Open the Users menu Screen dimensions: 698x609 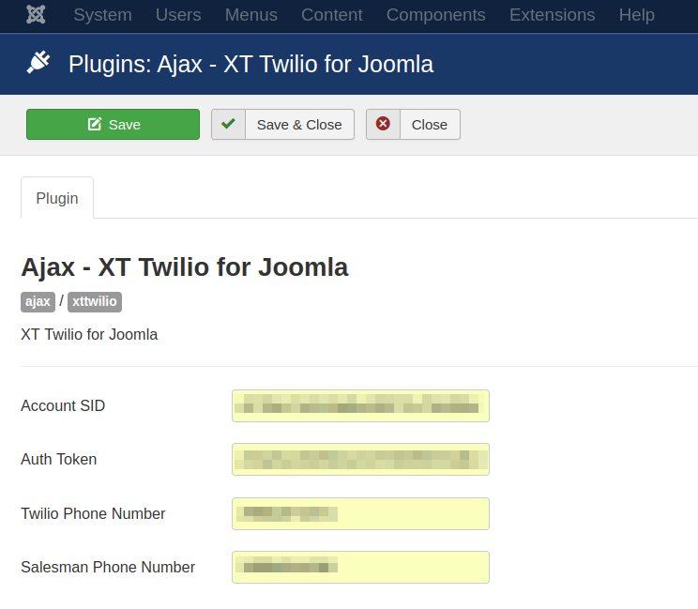click(x=178, y=15)
